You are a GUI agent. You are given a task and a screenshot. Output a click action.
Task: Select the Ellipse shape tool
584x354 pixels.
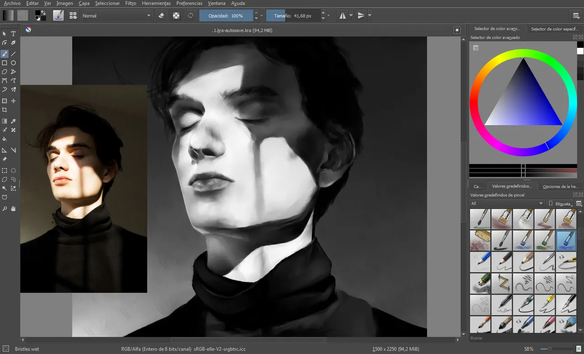click(x=13, y=63)
